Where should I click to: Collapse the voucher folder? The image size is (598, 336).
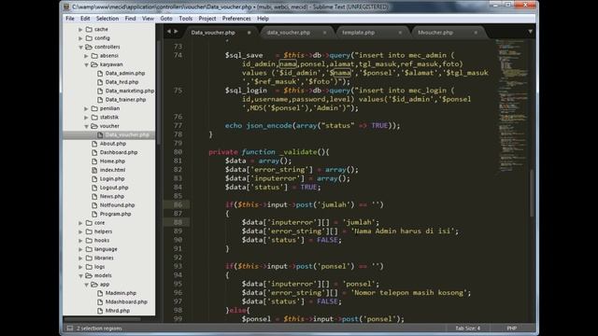coord(86,126)
